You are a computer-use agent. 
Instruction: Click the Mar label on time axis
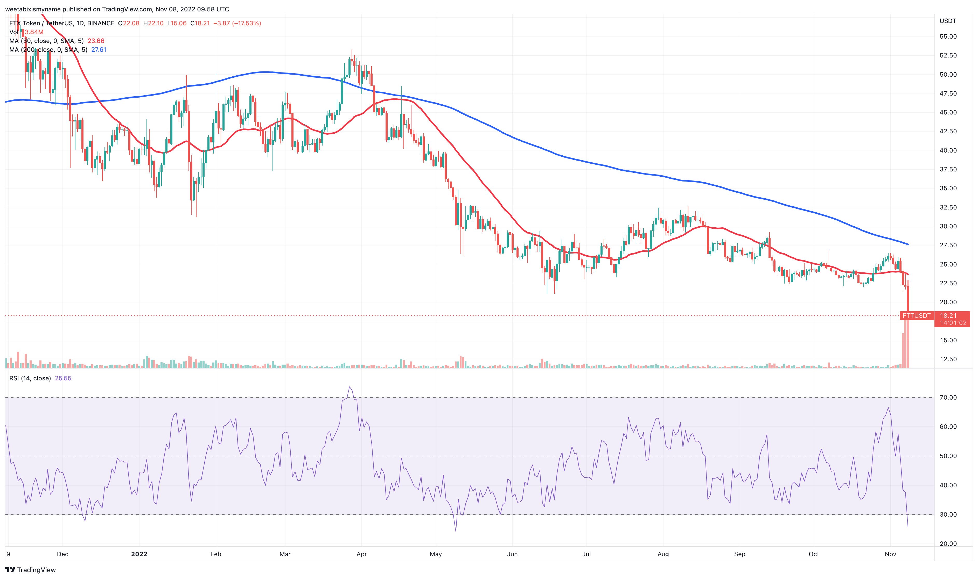285,554
